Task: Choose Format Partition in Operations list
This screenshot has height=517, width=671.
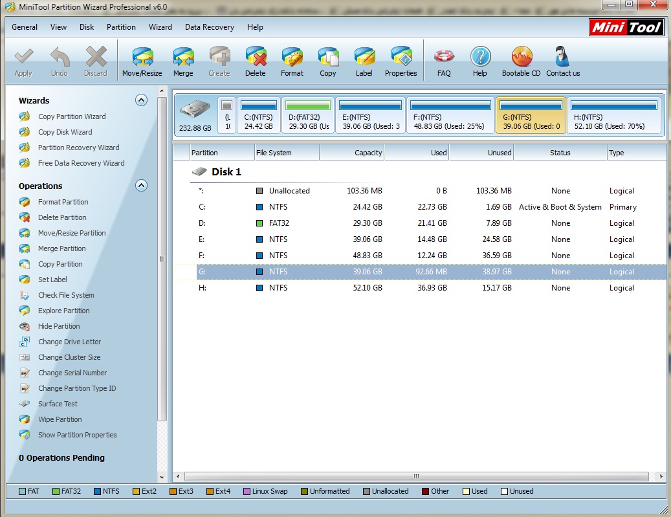Action: [63, 202]
